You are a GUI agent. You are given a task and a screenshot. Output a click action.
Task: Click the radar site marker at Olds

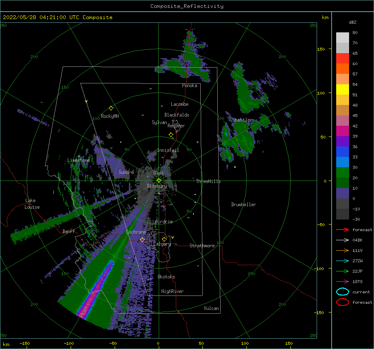click(x=159, y=181)
